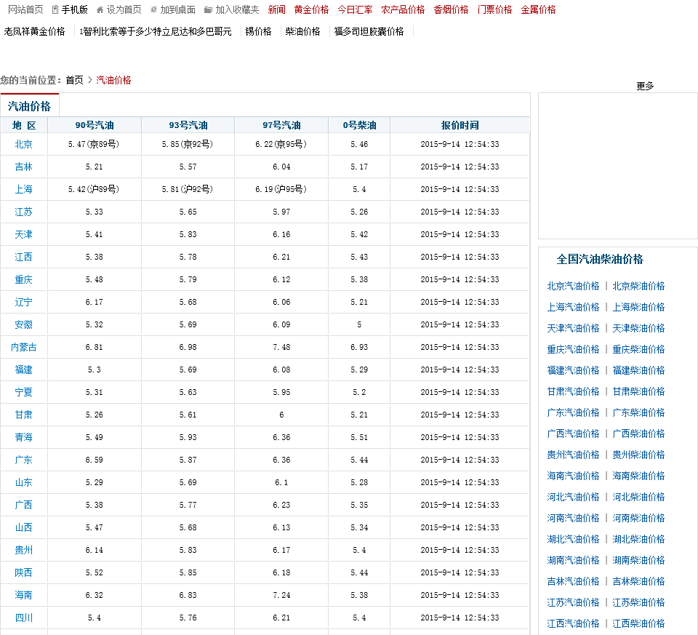Open the 北京 region link in the table

[23, 144]
